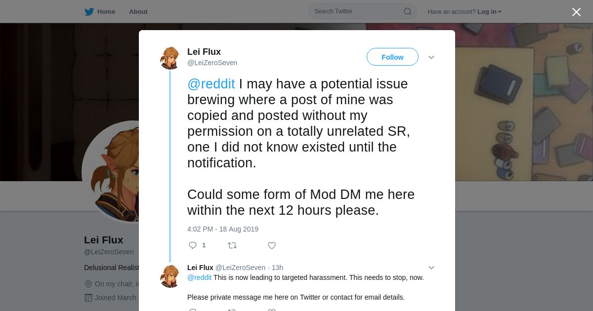This screenshot has width=593, height=311.
Task: Click the avatar on the reply tweet
Action: tap(170, 275)
